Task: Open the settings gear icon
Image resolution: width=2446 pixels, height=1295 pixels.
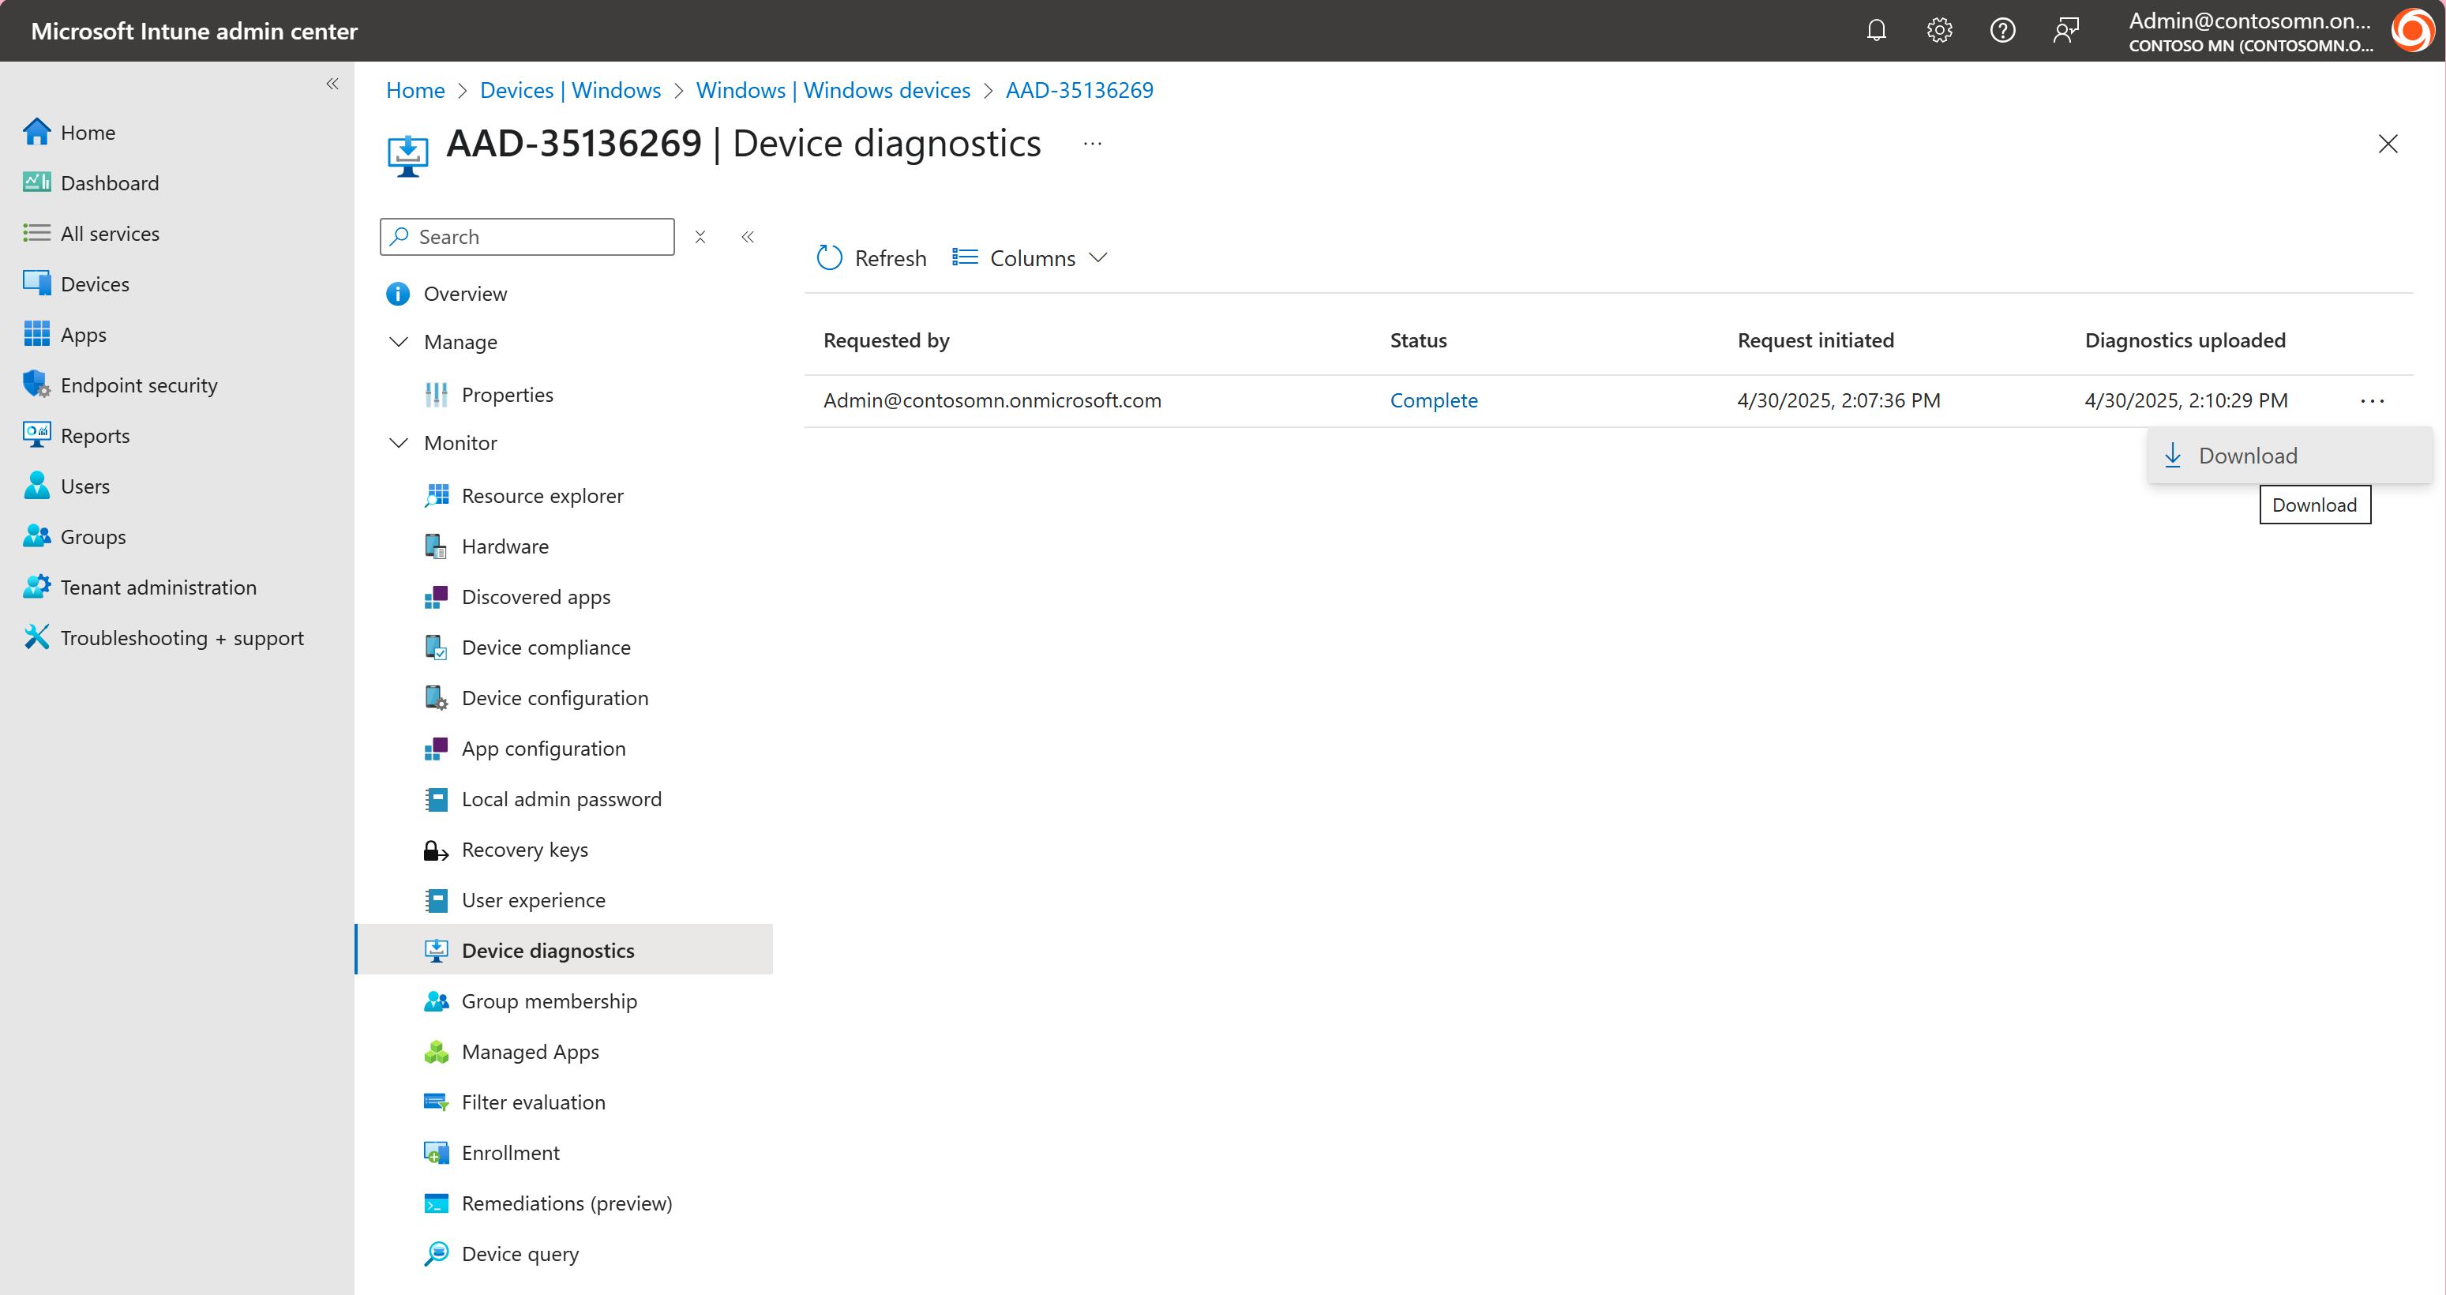Action: click(x=1939, y=29)
